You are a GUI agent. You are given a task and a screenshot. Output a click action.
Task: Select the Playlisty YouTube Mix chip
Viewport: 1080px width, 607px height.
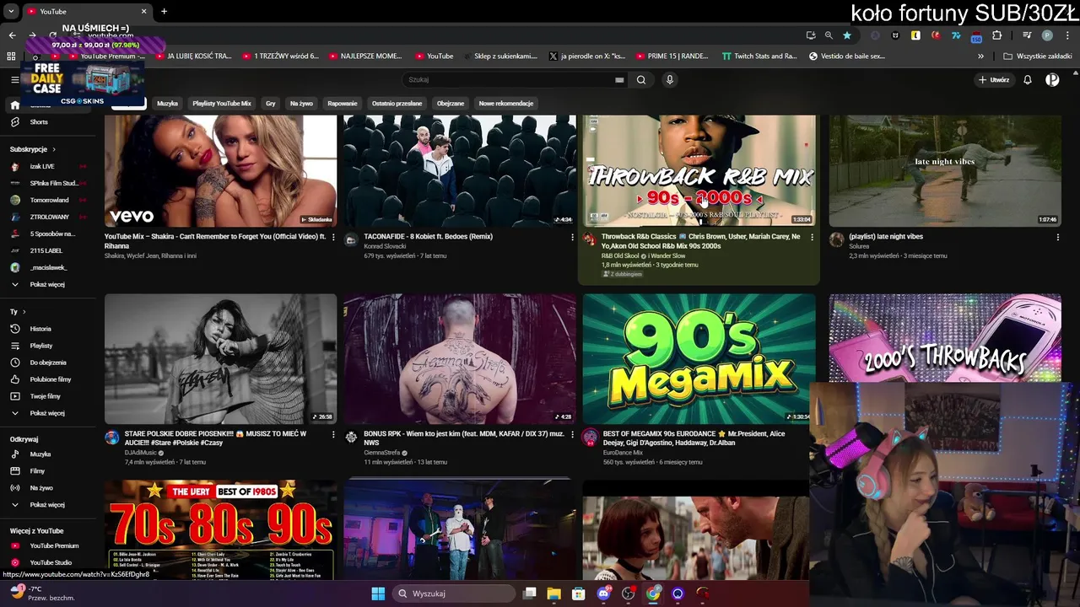[x=222, y=104]
